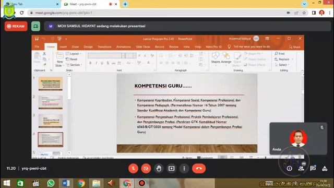Open new Chrome tab with plus

coord(125,4)
